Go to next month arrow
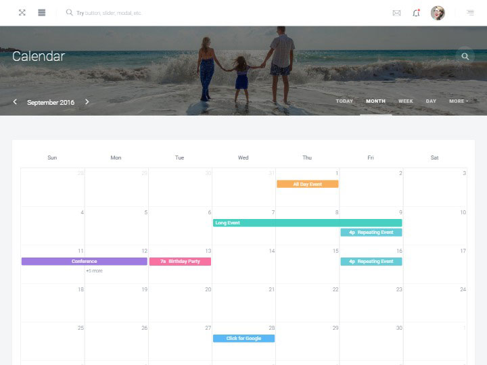 pyautogui.click(x=87, y=102)
